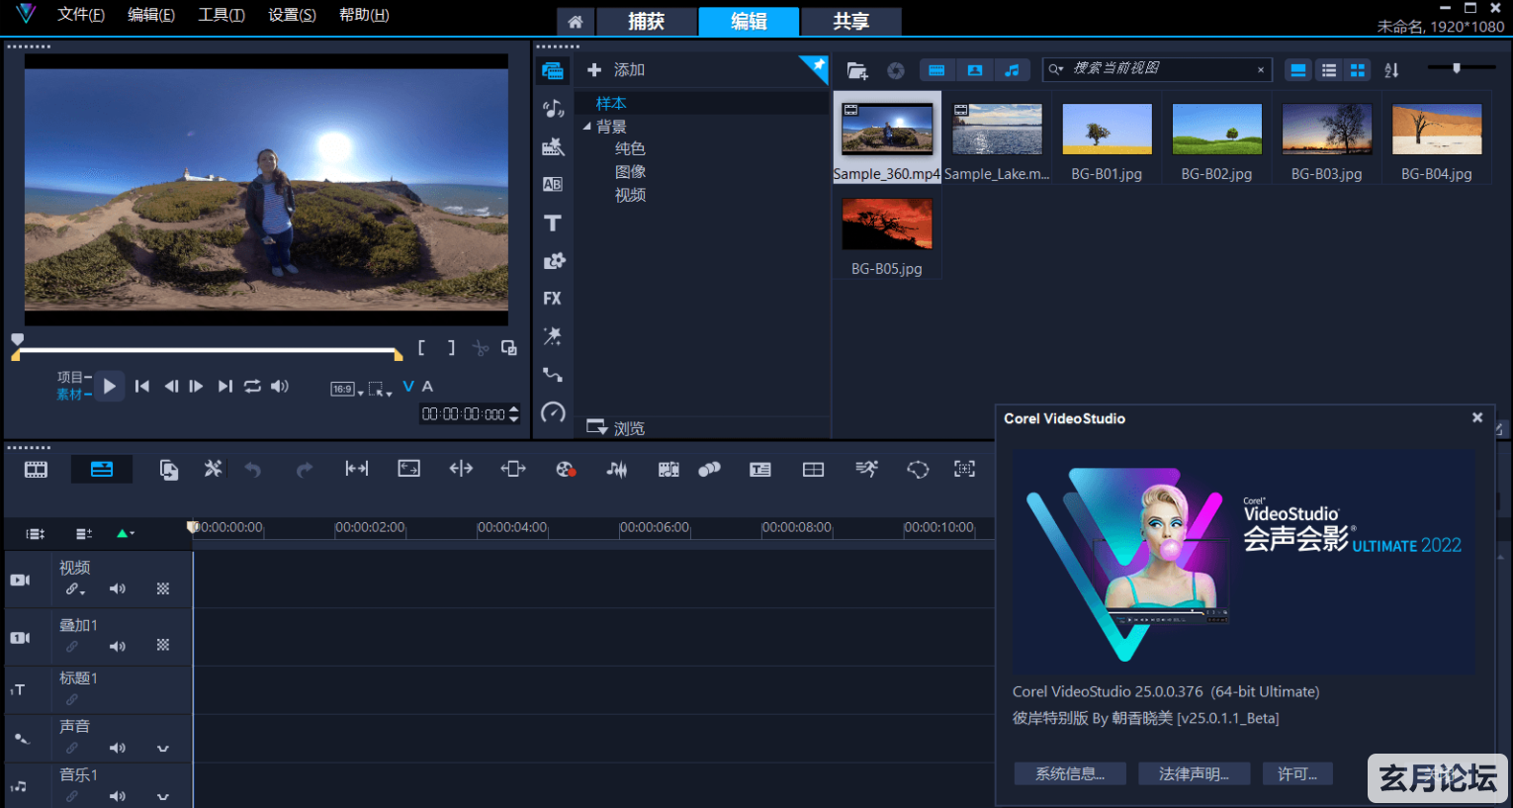The width and height of the screenshot is (1513, 808).
Task: Open the sort library clips menu
Action: (x=1391, y=70)
